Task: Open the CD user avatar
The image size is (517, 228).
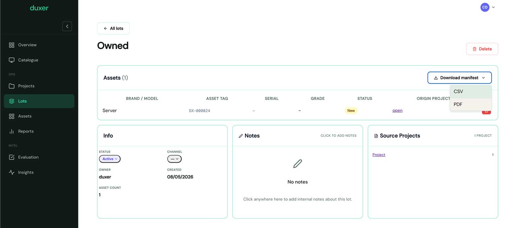Action: [x=485, y=7]
